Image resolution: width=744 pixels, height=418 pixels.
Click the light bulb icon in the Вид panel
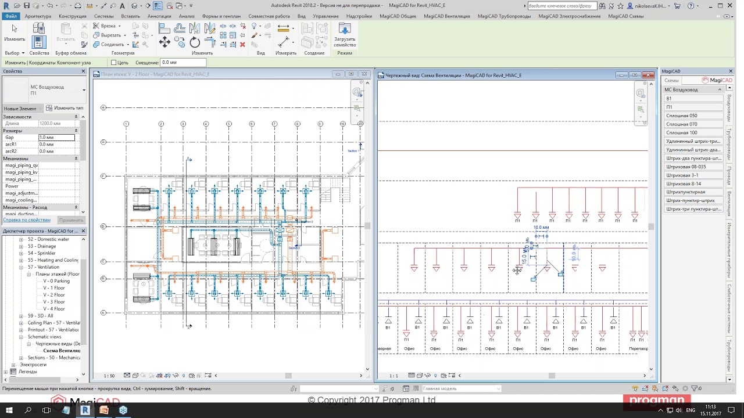coord(254,27)
